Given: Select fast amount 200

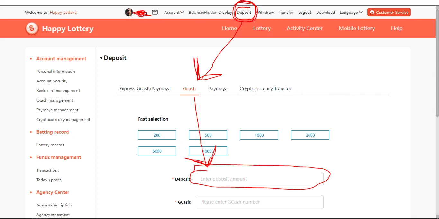Looking at the screenshot, I should tap(157, 135).
